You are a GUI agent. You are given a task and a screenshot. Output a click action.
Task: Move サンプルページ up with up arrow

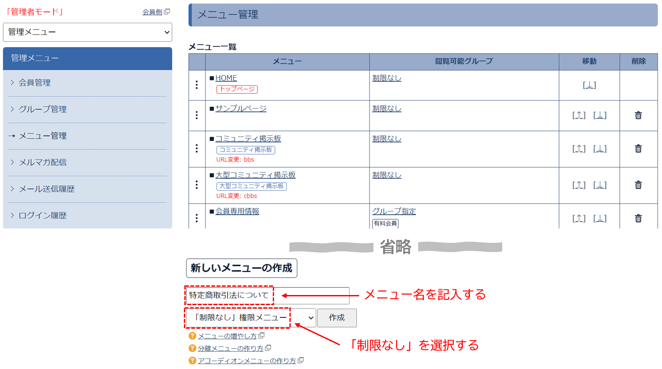tap(579, 116)
